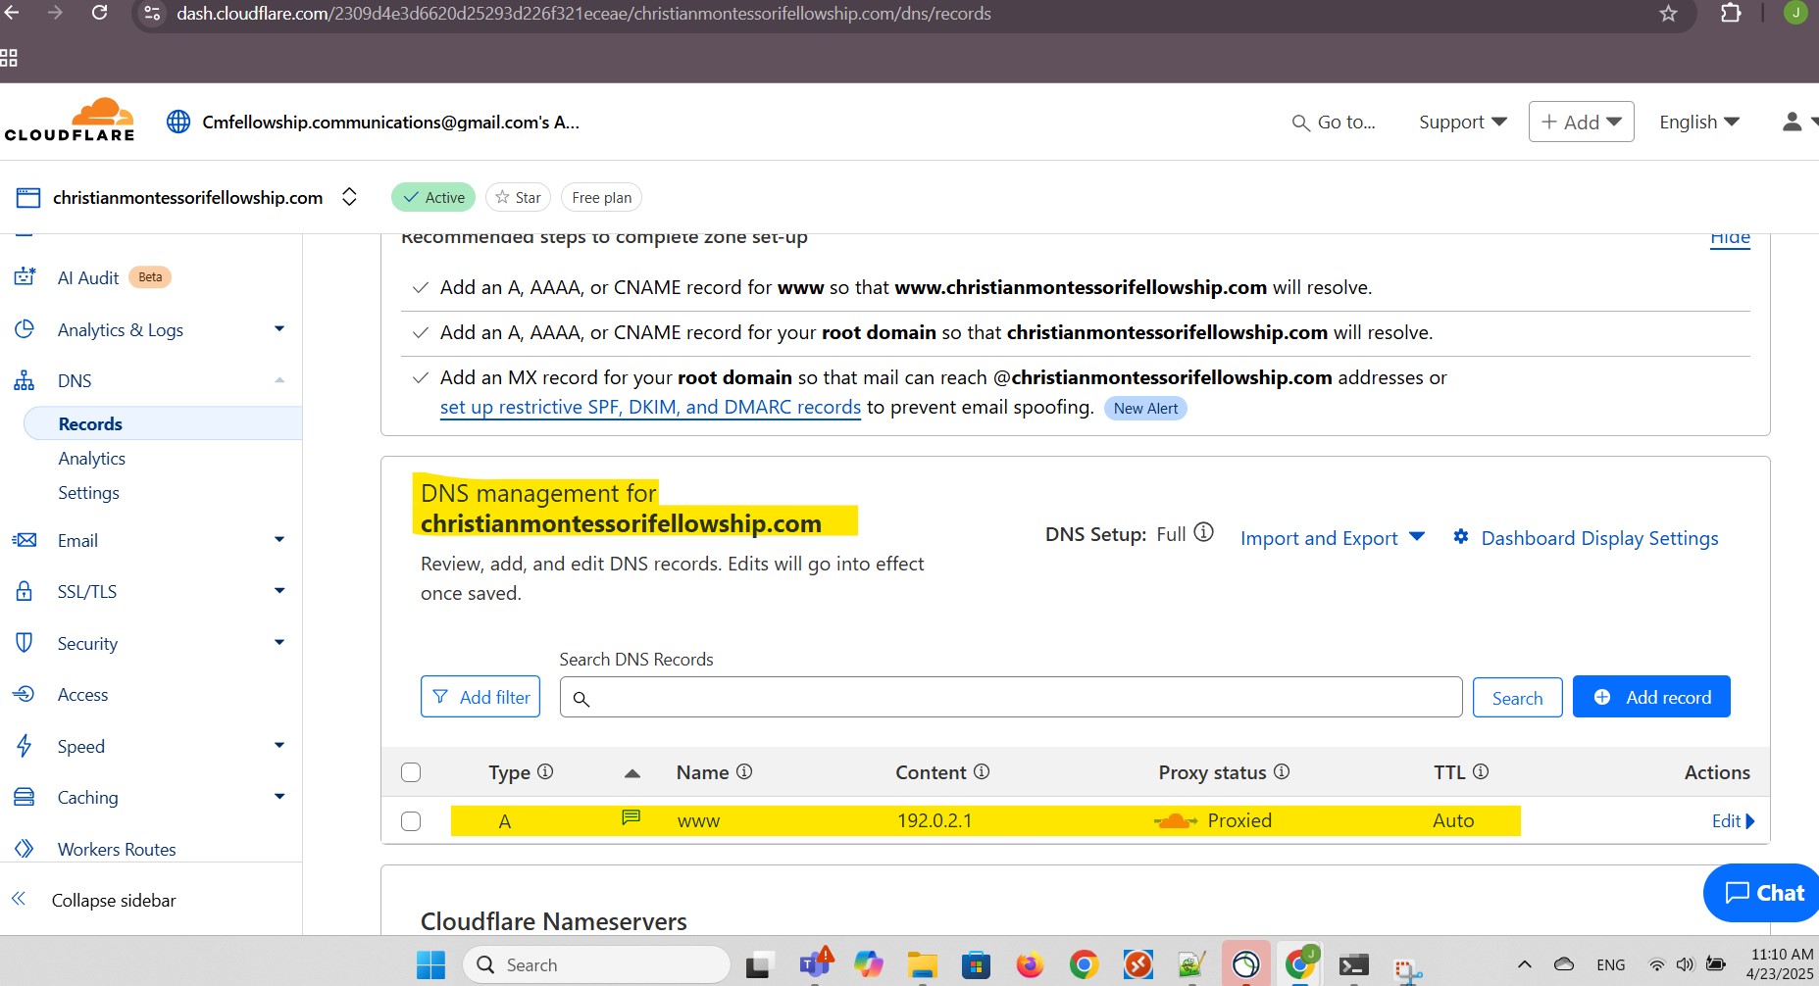Expand the Caching section arrow
1819x986 pixels.
[x=279, y=797]
